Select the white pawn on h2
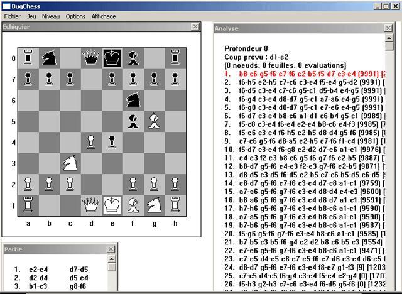Viewport: 402px width, 294px height. coord(175,185)
